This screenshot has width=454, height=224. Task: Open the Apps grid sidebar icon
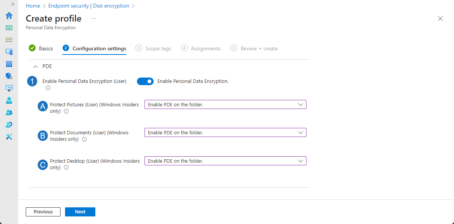[x=9, y=64]
